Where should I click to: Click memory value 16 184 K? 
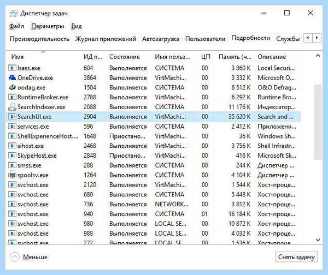click(x=239, y=214)
